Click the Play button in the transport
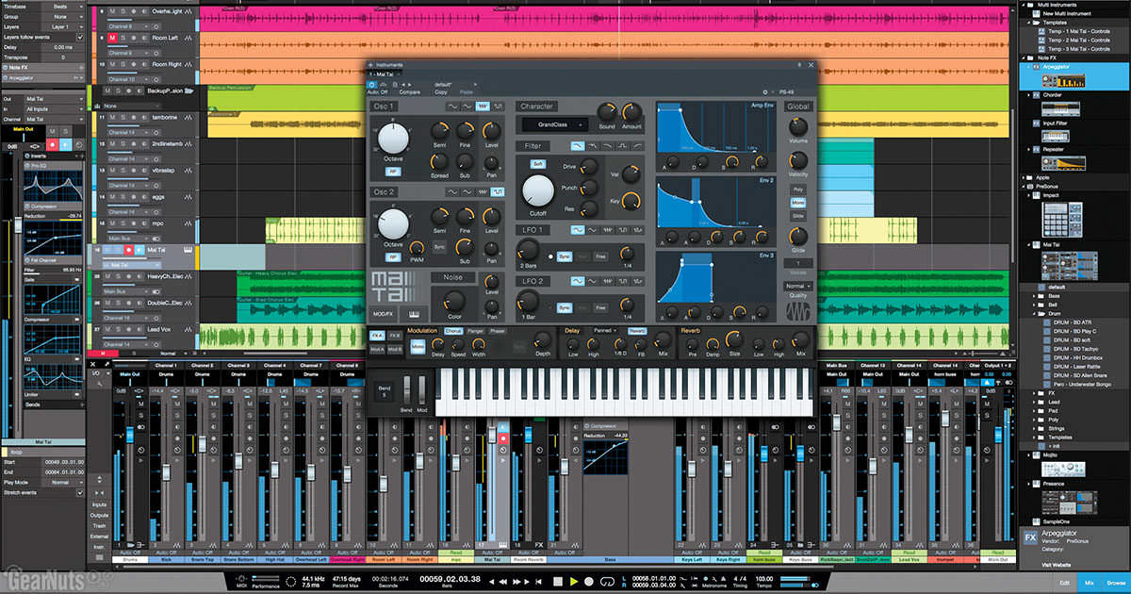The height and width of the screenshot is (594, 1131). click(x=573, y=581)
